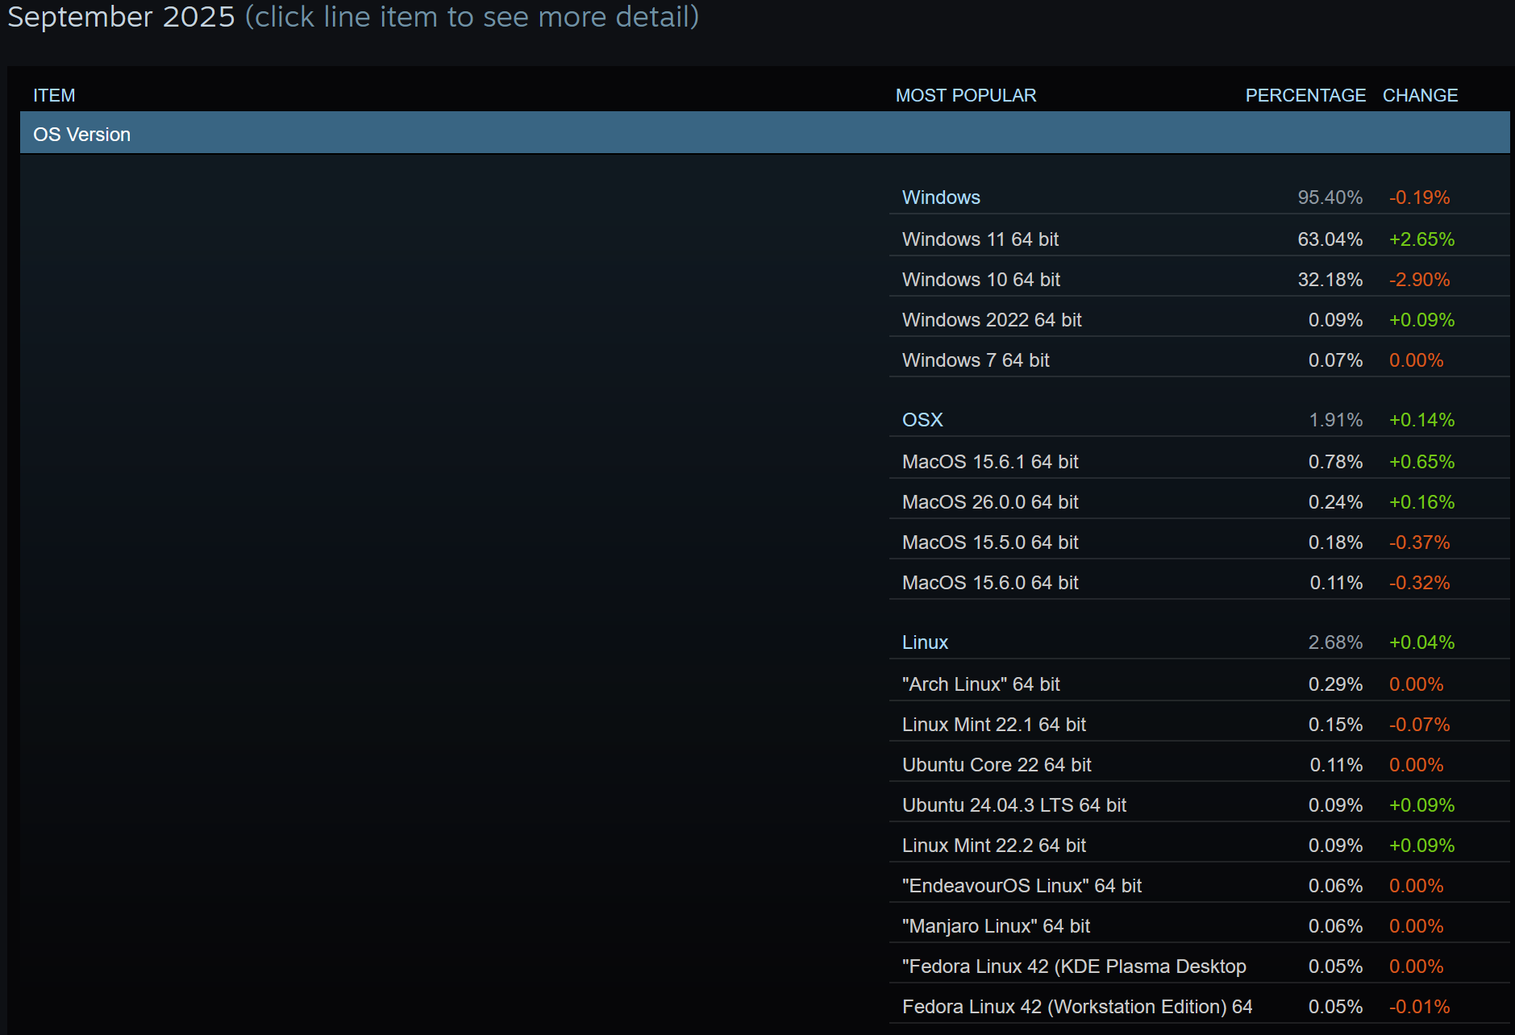The image size is (1515, 1035).
Task: Select the Windows 10 64 bit row name
Action: [981, 280]
